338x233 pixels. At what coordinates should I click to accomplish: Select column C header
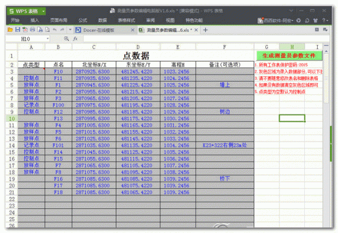tap(94, 47)
